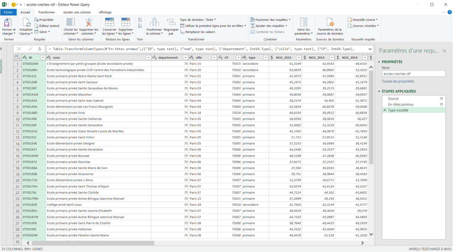Open the Fichier tab
The height and width of the screenshot is (252, 453).
[x=8, y=12]
